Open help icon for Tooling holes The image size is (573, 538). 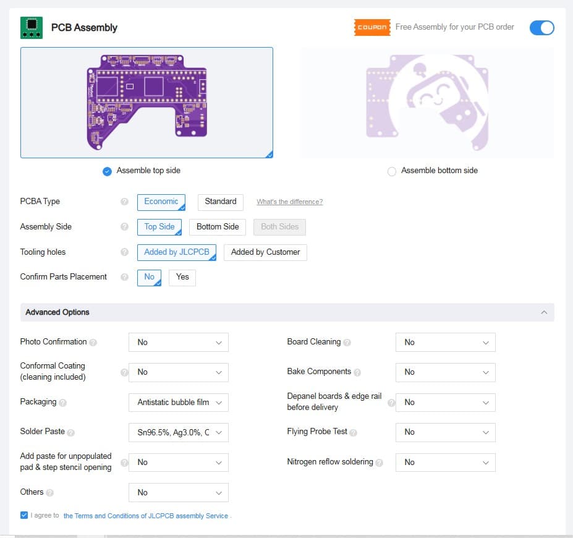coord(125,252)
